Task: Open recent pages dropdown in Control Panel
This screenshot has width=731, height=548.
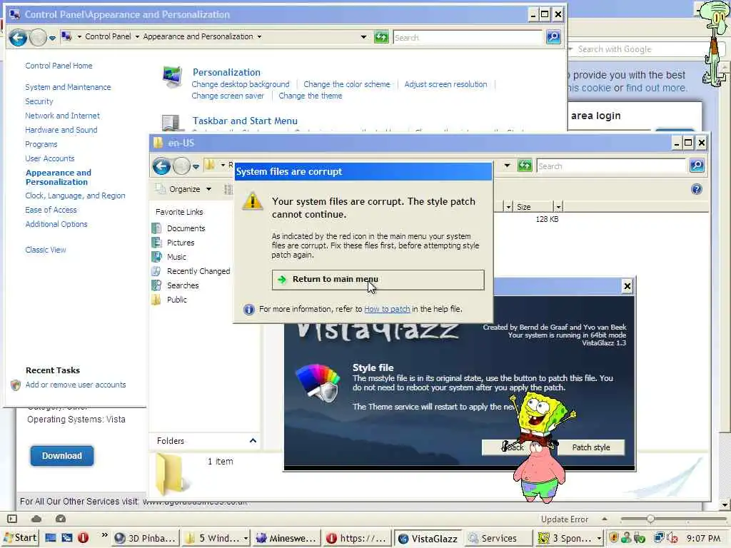Action: click(52, 38)
